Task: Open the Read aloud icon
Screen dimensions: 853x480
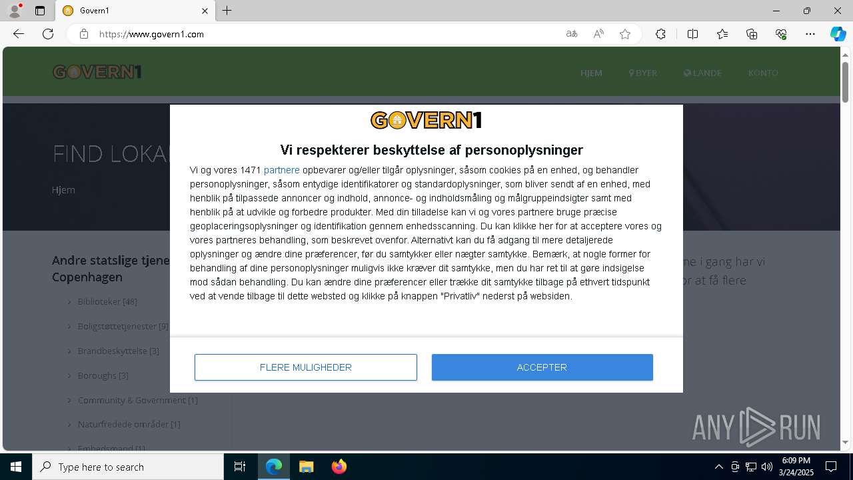Action: coord(598,34)
